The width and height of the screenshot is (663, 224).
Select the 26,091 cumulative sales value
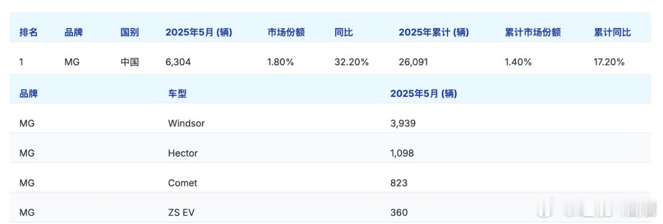pyautogui.click(x=413, y=62)
